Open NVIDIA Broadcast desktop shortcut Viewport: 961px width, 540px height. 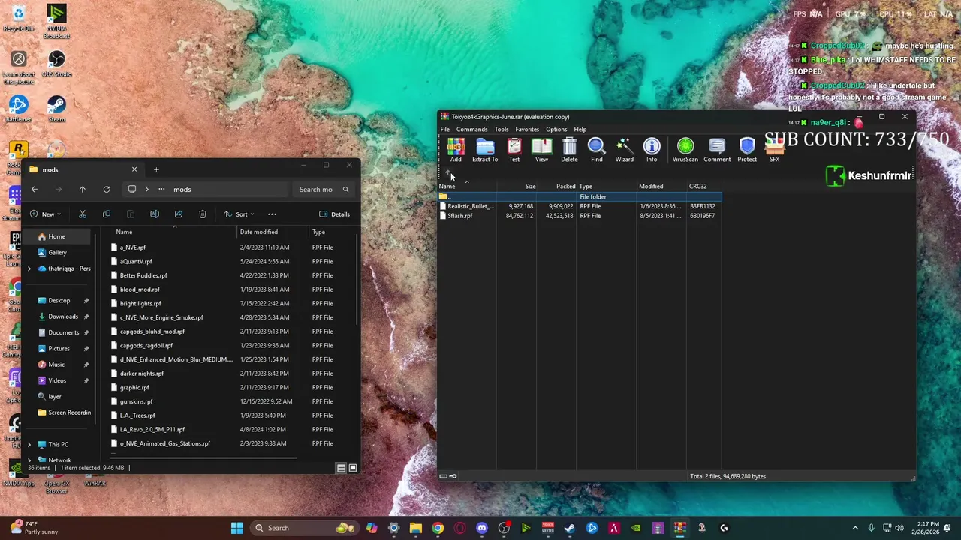point(56,21)
